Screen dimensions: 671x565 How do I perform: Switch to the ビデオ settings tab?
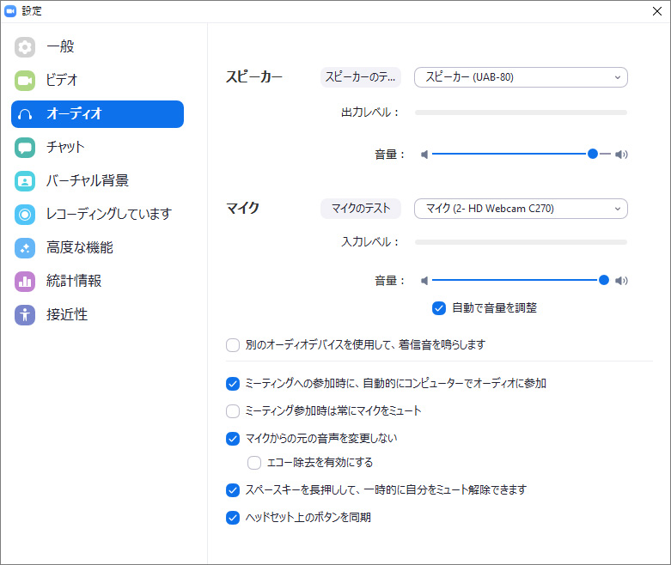62,81
